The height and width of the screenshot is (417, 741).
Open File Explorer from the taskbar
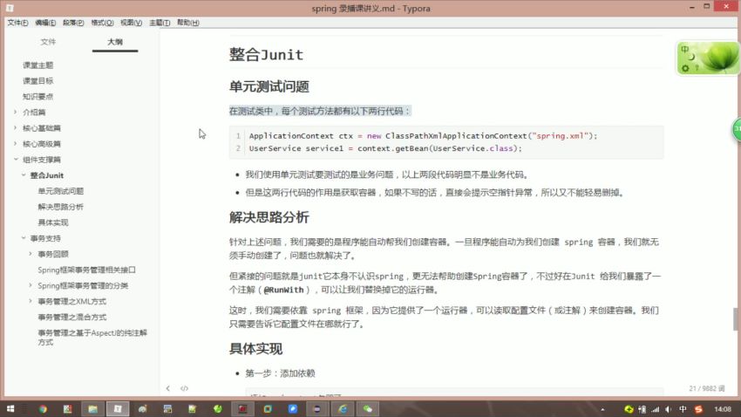(x=92, y=409)
